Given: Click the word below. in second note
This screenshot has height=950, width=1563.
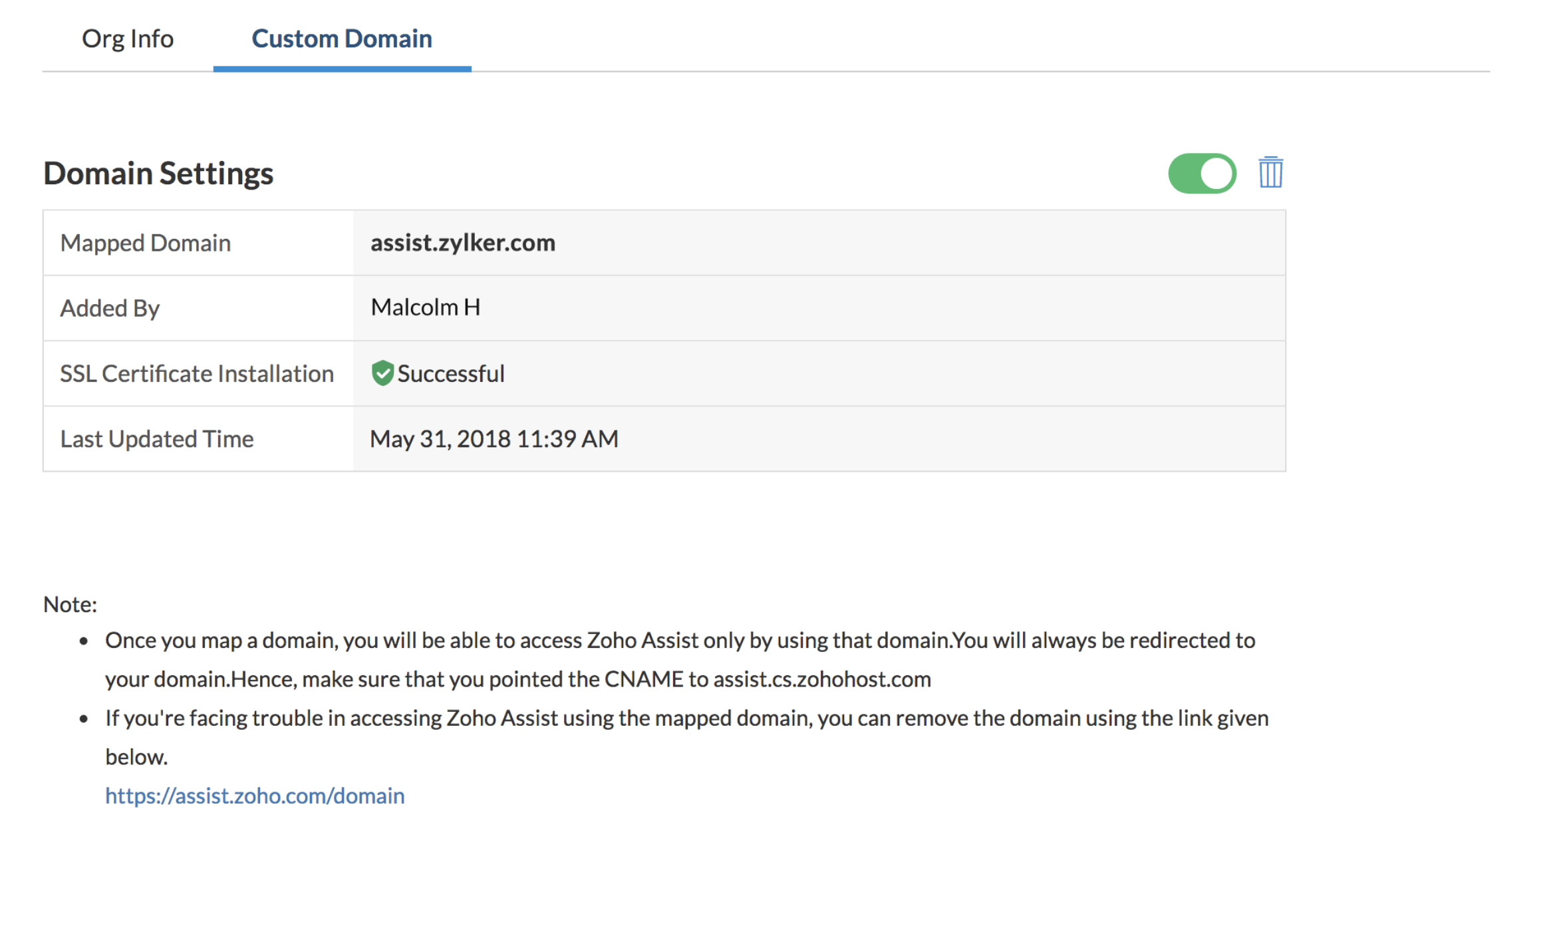Looking at the screenshot, I should coord(136,757).
